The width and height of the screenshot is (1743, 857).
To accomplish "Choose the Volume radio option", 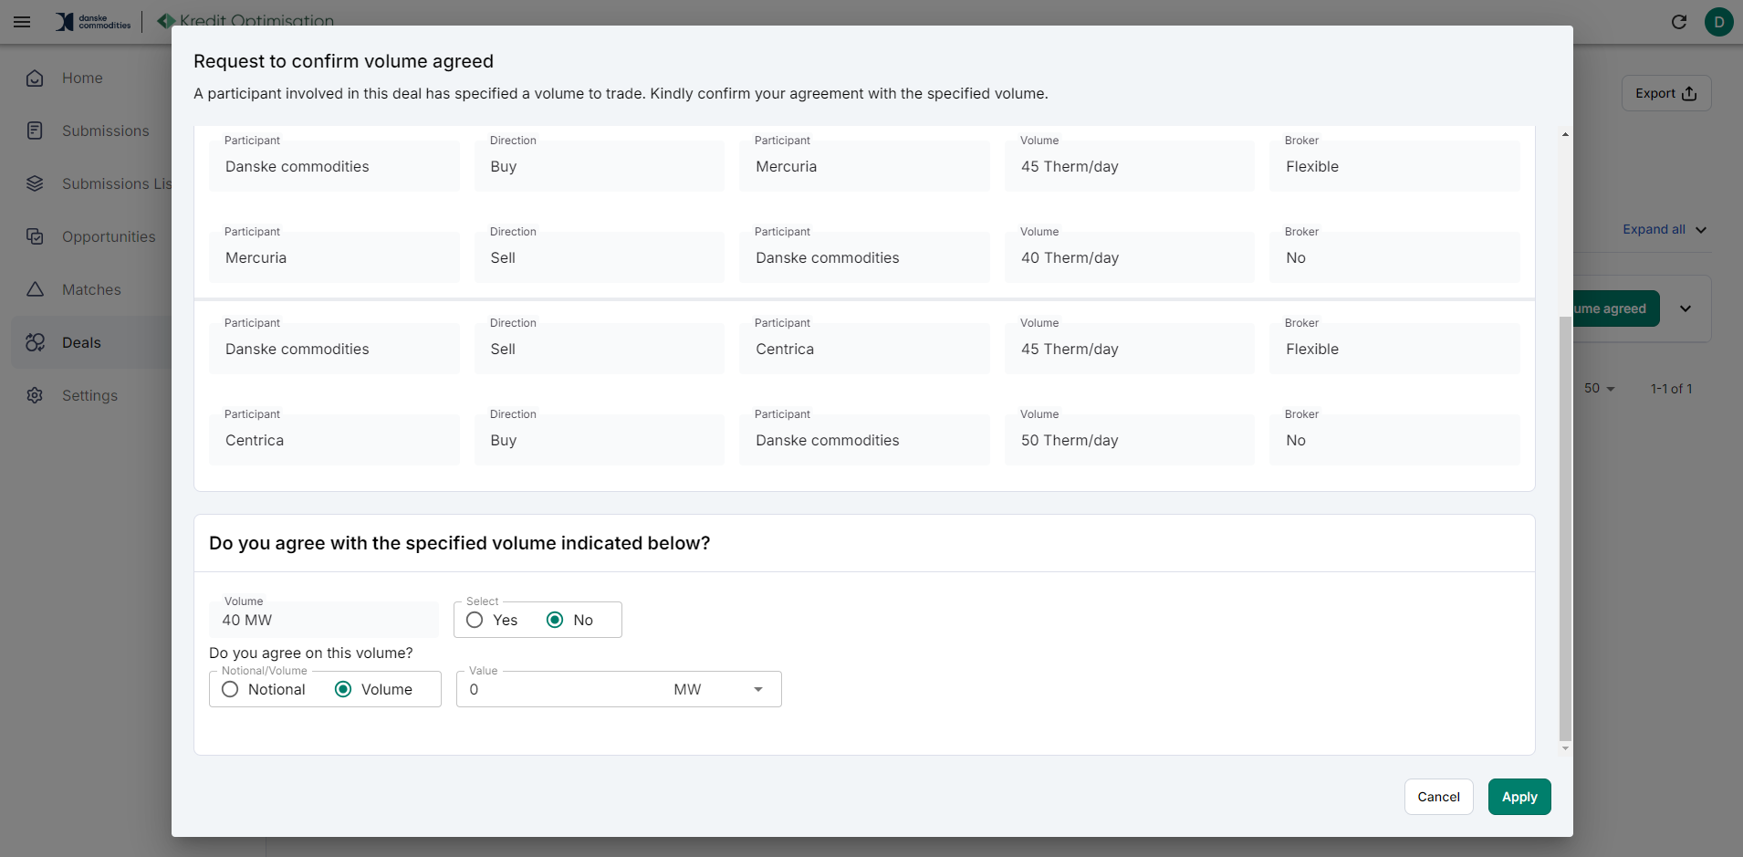I will pyautogui.click(x=343, y=689).
